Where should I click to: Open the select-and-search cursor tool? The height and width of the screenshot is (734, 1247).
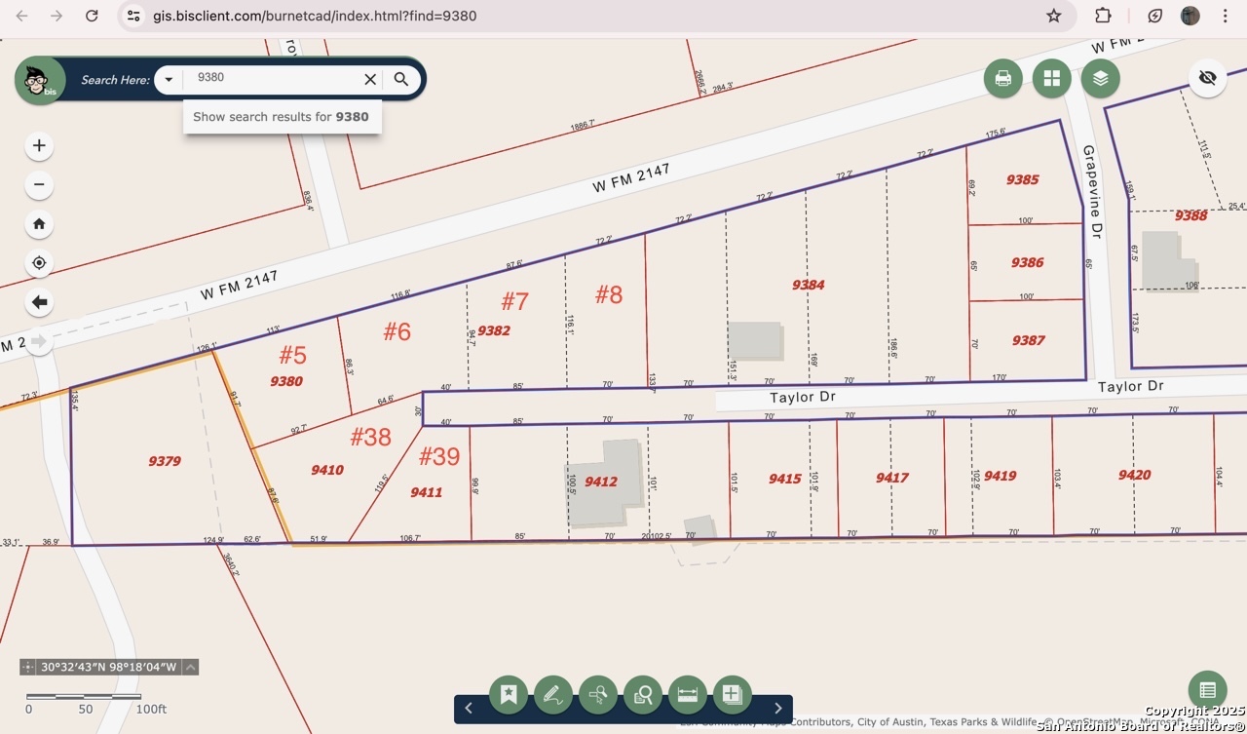(598, 695)
